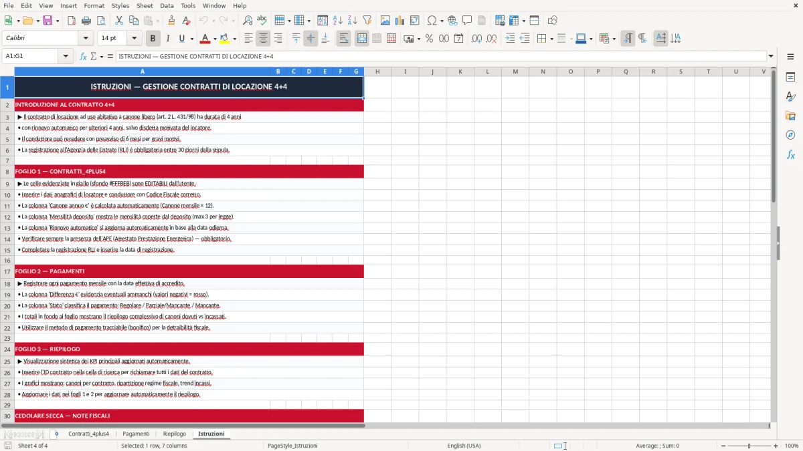Open sidebar Gallery panel icon

tap(790, 116)
